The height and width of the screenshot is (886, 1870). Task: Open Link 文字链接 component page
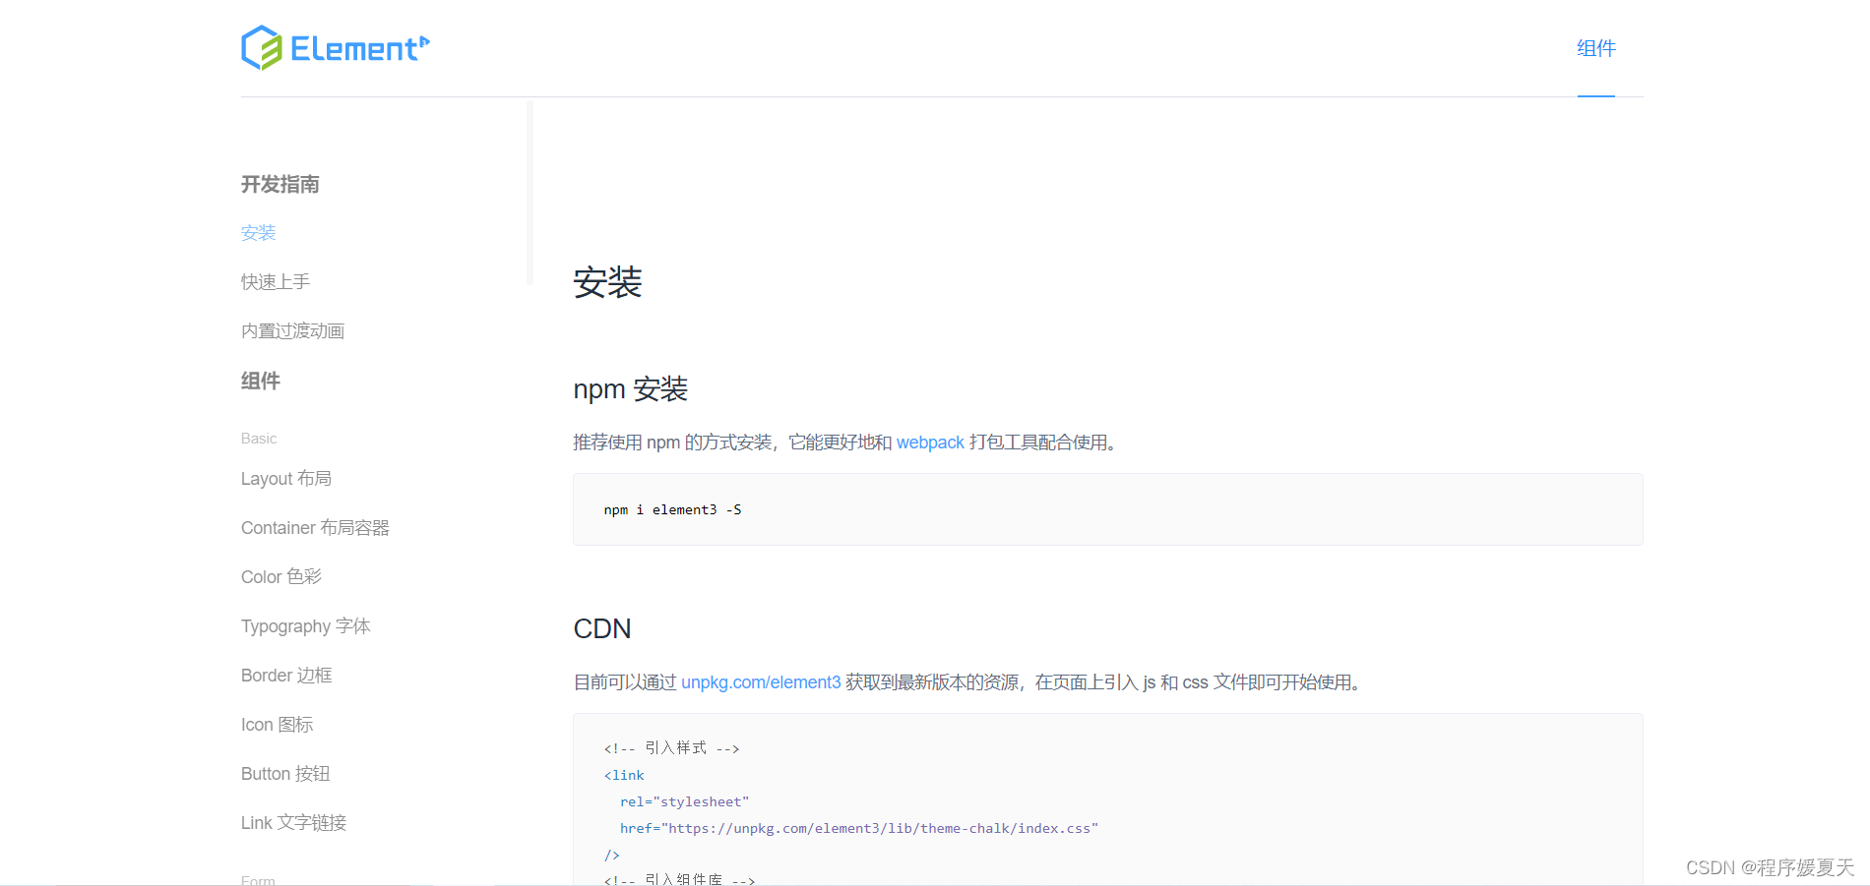(x=294, y=823)
